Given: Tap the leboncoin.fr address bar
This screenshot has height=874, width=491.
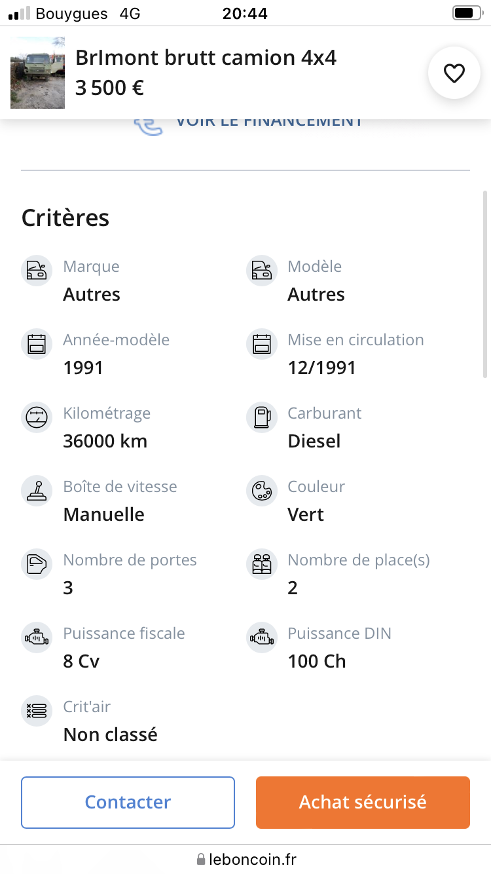Looking at the screenshot, I should click(245, 859).
